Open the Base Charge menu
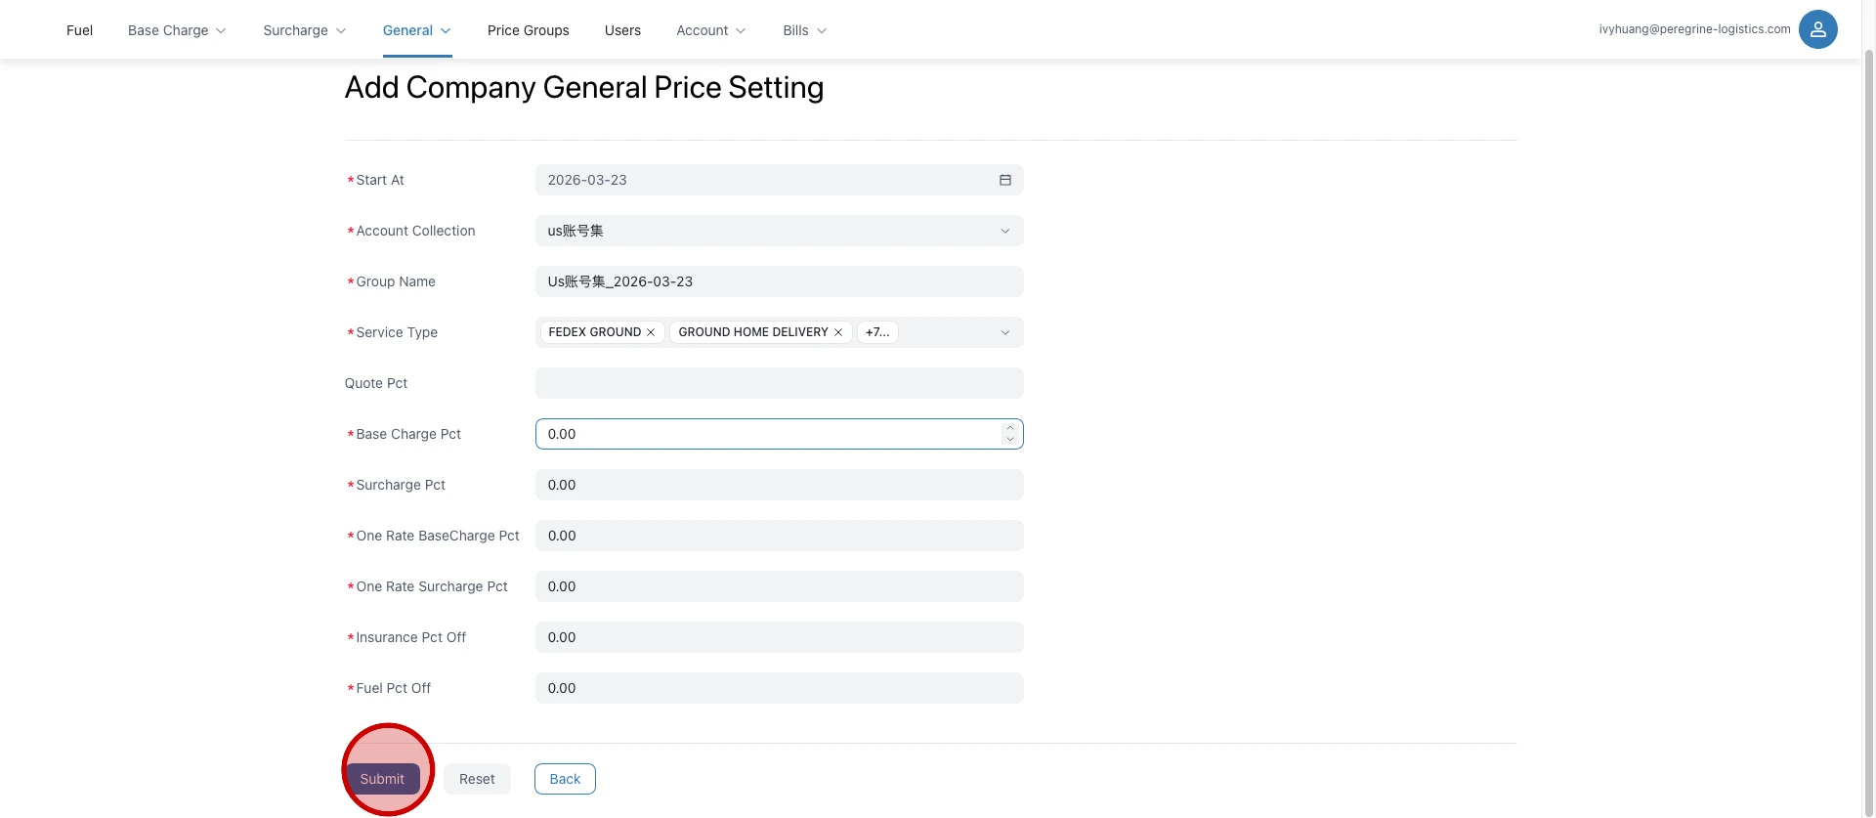The image size is (1876, 818). pos(177,30)
